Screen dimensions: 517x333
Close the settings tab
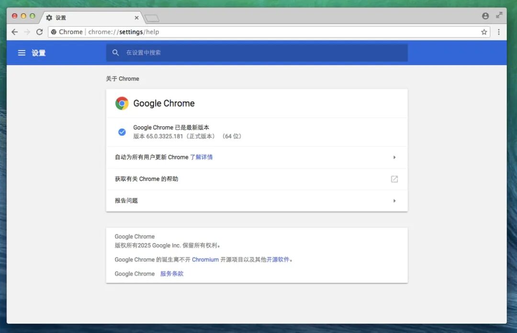136,18
